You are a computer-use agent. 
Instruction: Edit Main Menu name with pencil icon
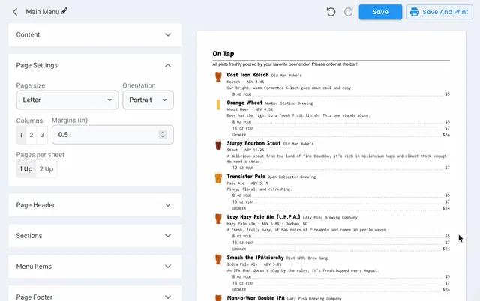coord(64,11)
